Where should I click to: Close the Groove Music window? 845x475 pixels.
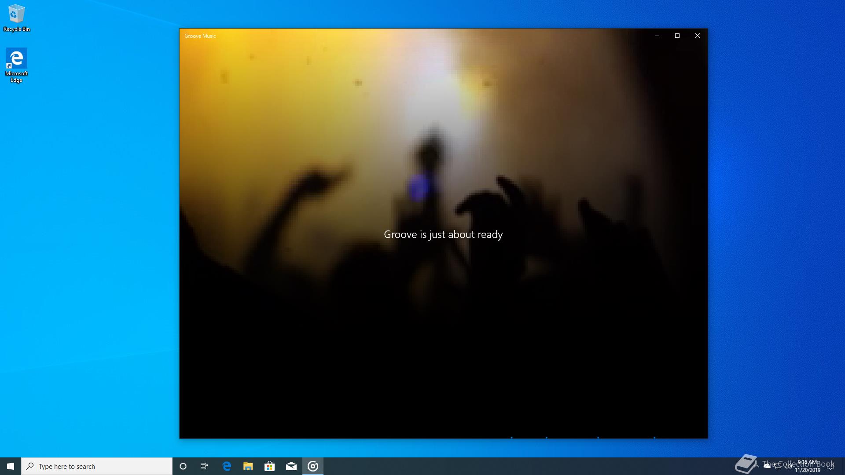coord(698,36)
